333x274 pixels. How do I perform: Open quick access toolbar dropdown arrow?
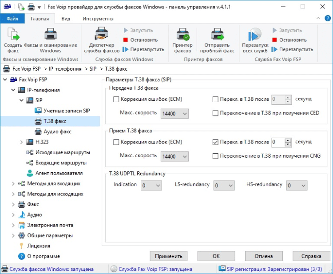39,7
